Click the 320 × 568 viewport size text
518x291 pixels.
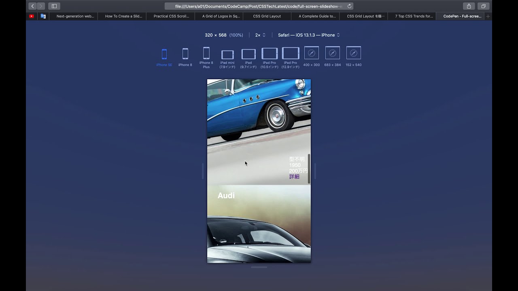tap(215, 35)
